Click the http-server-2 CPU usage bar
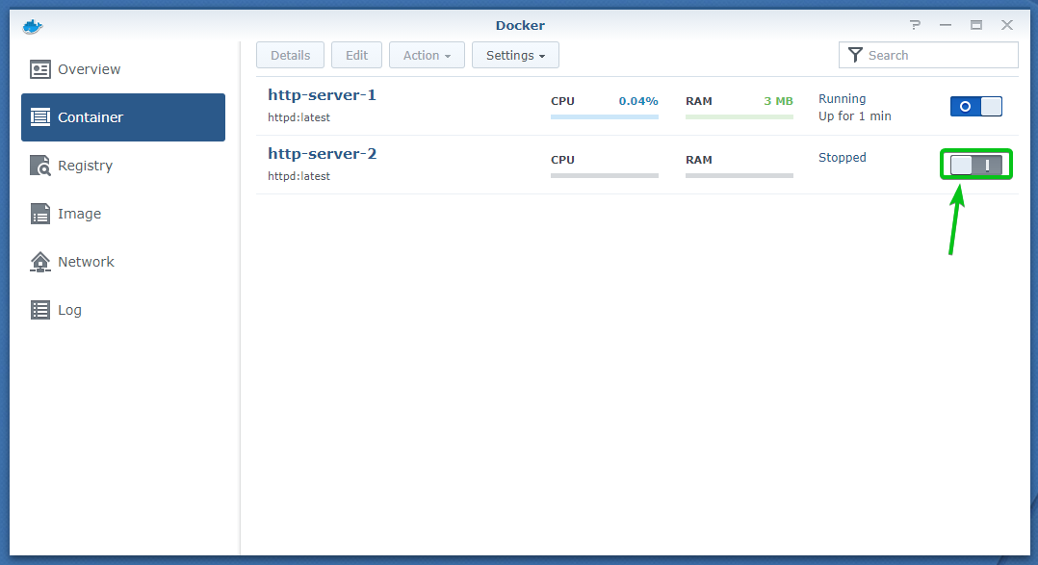This screenshot has height=565, width=1038. (605, 175)
